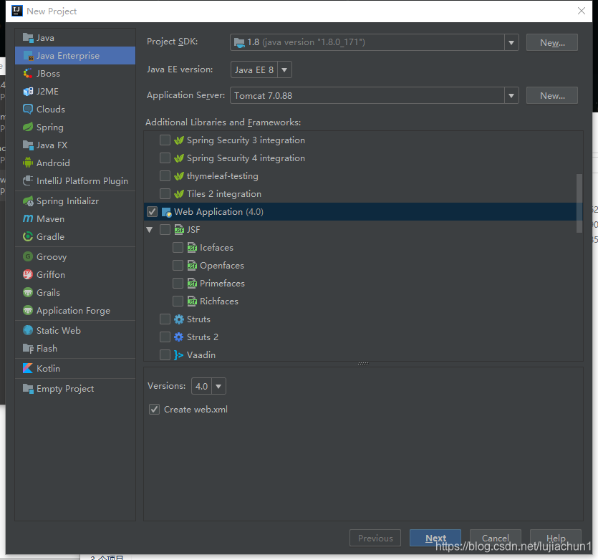Collapse the JSF tree node arrow
598x560 pixels.
point(150,230)
